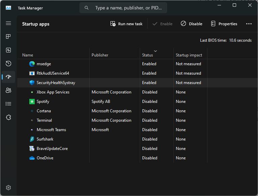The image size is (258, 196).
Task: Sort by Startup impact column header
Action: pyautogui.click(x=190, y=53)
